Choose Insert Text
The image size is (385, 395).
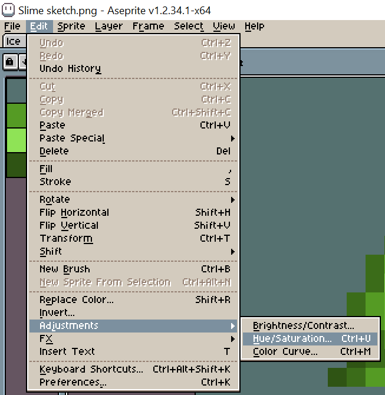[133, 351]
